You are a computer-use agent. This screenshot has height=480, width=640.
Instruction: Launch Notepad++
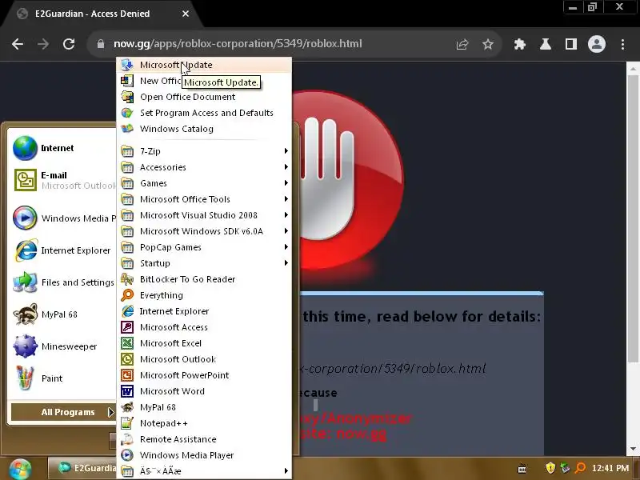tap(204, 423)
